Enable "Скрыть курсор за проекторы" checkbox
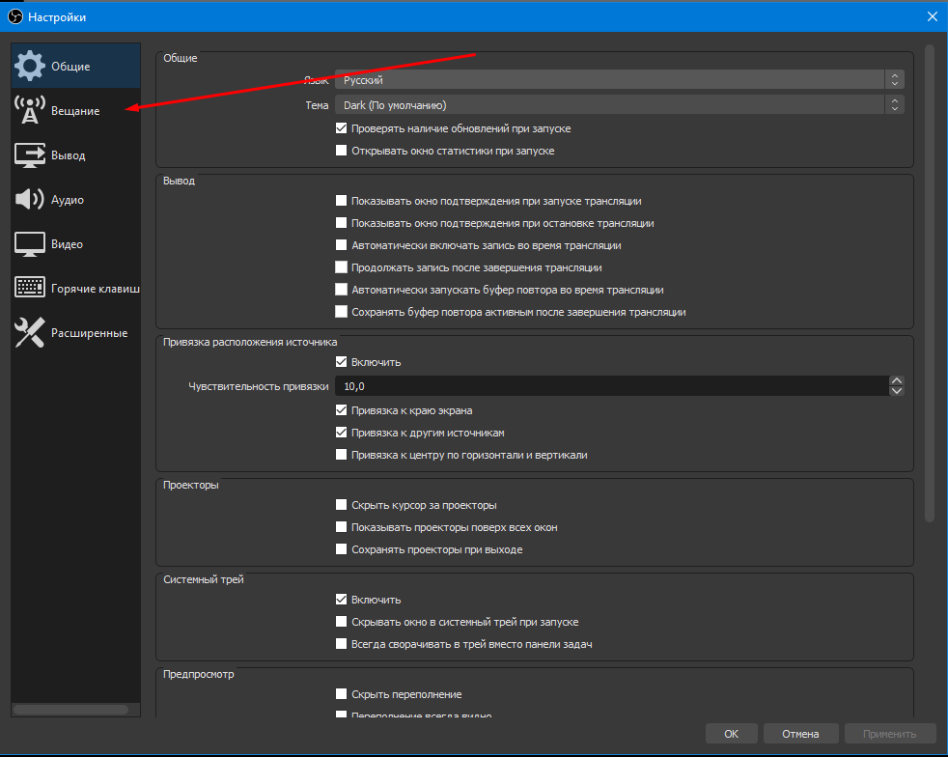948x757 pixels. (341, 505)
